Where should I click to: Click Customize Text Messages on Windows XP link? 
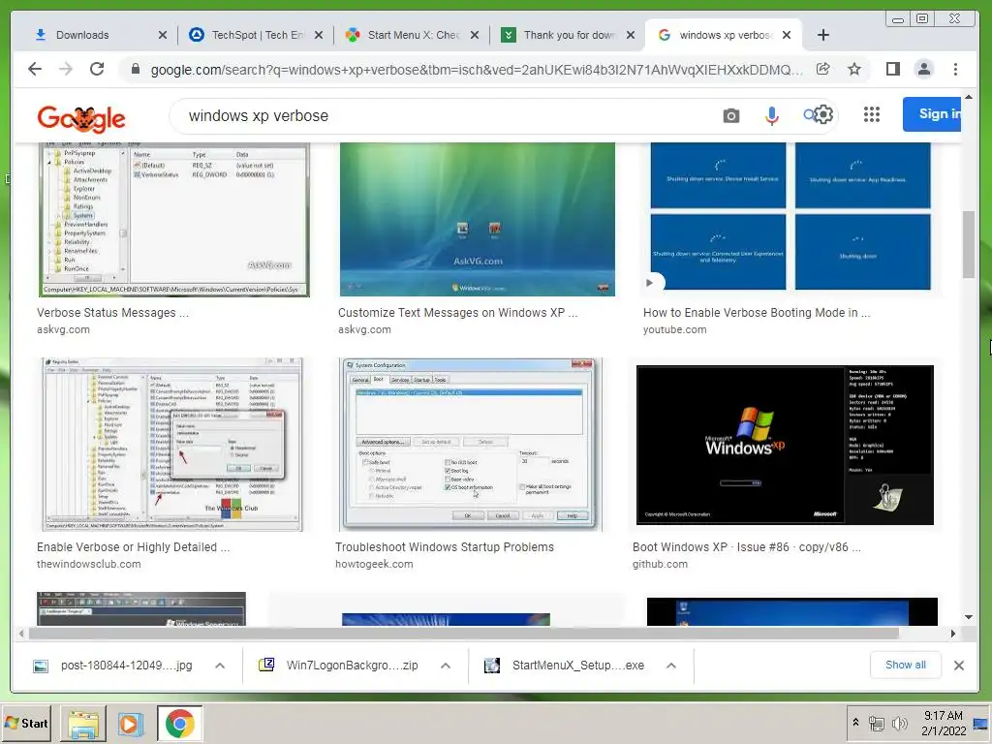457,313
